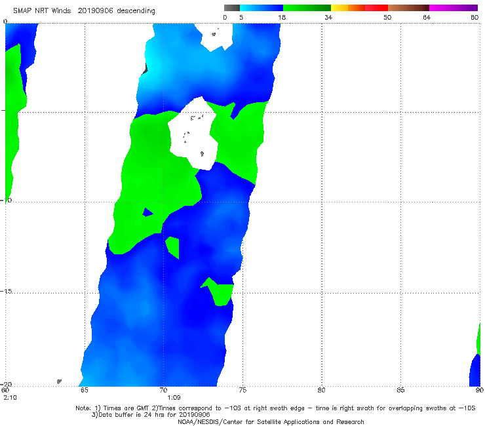
Task: Click the 'Times are GMT' note line
Action: [275, 408]
